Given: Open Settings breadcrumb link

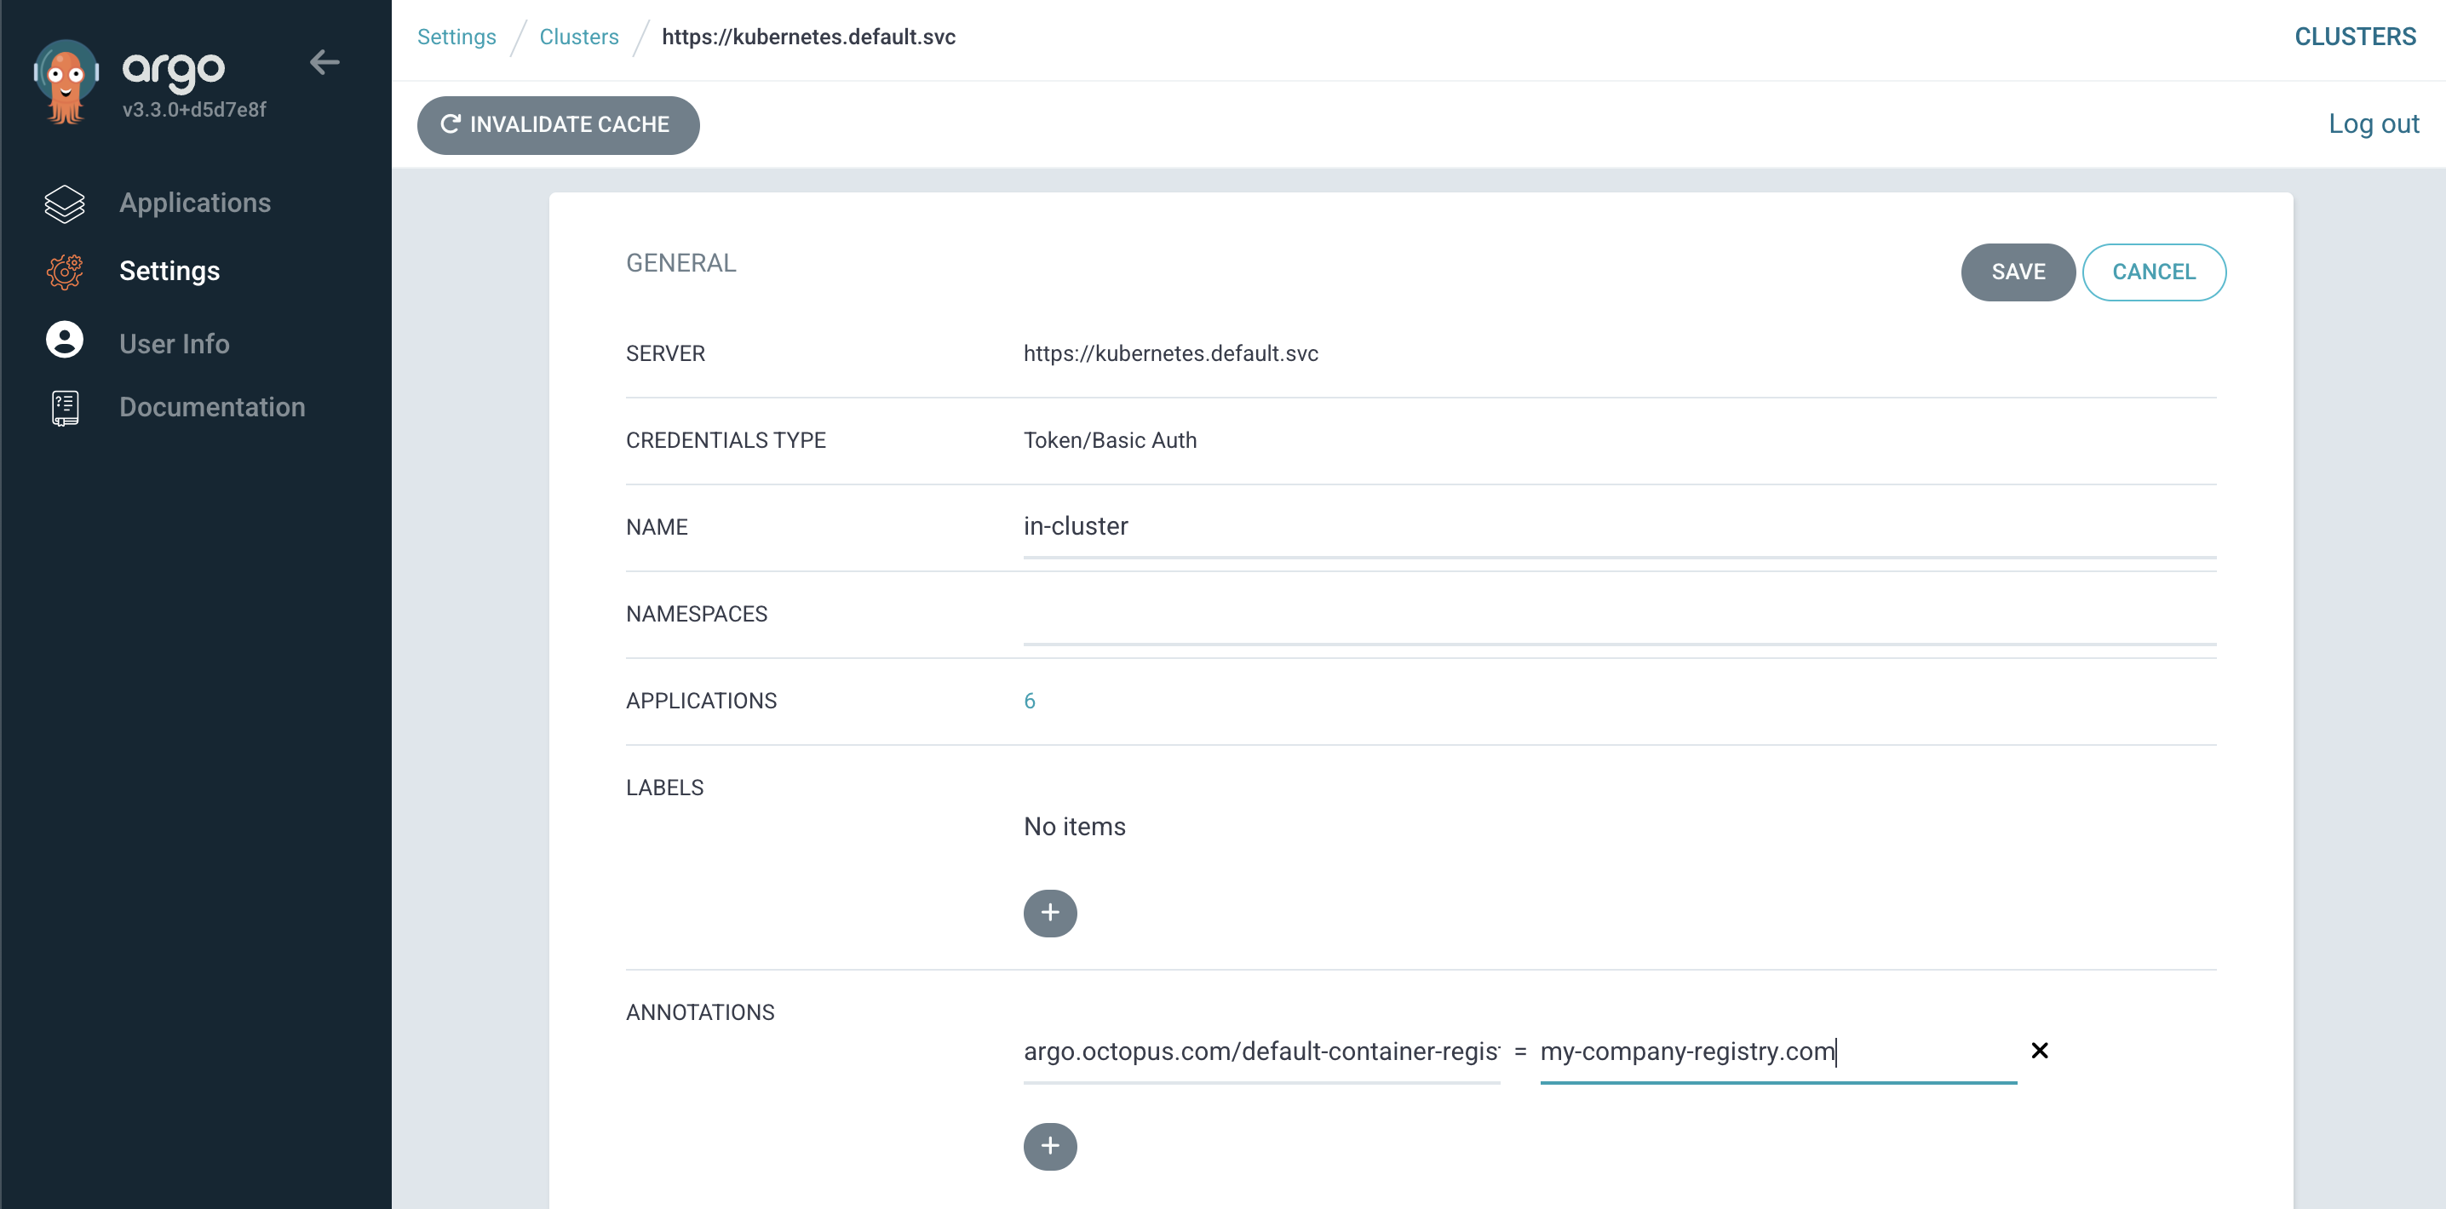Looking at the screenshot, I should (x=456, y=37).
